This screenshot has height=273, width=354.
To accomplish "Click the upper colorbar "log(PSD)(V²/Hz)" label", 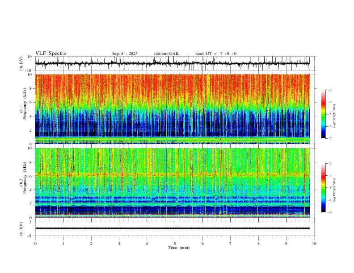I will (x=335, y=116).
